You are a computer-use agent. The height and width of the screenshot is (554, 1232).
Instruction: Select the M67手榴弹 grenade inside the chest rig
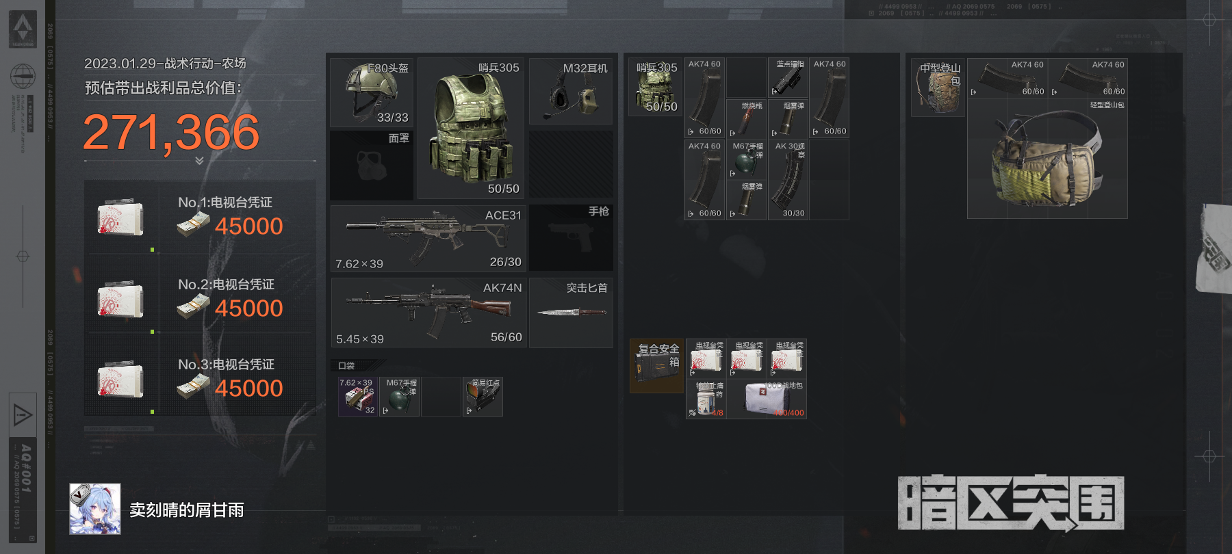(746, 159)
